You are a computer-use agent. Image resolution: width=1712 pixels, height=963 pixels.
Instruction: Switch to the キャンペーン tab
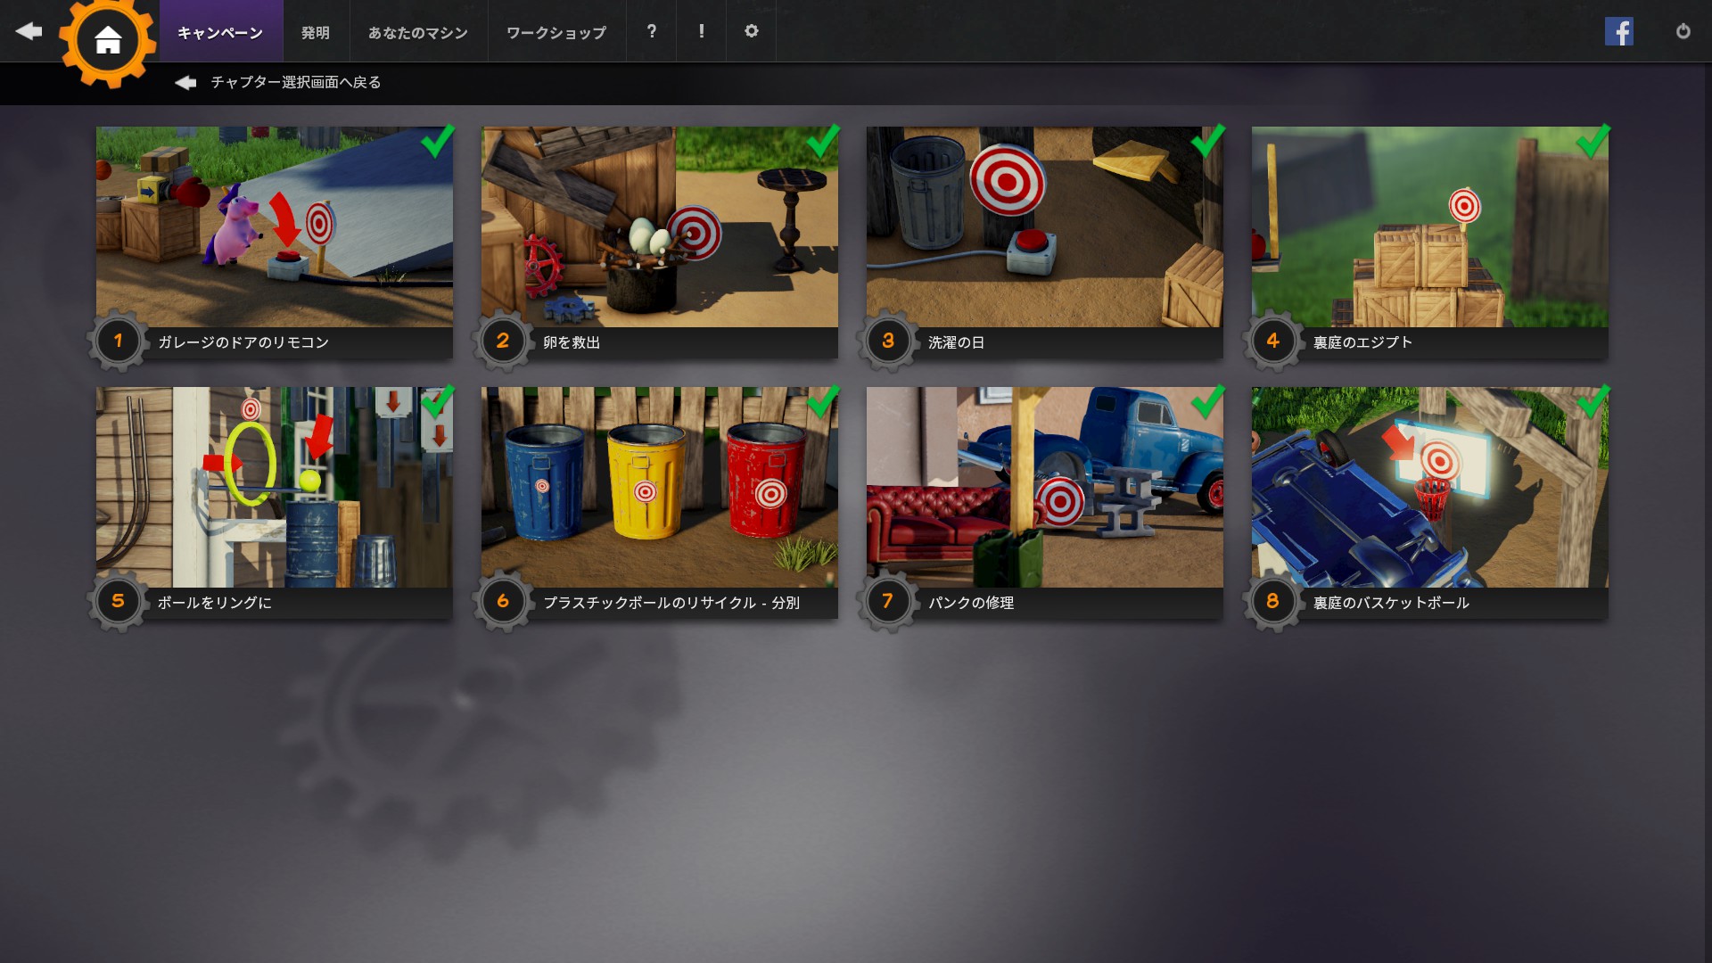[x=220, y=33]
